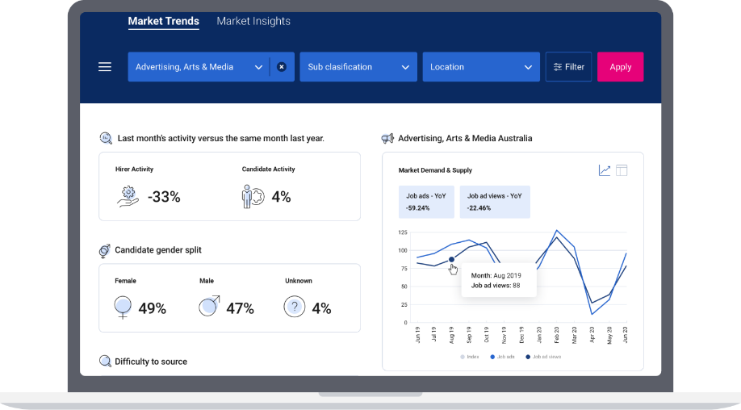Screen dimensions: 741x410
Task: Click the Aug 2019 data point on chart
Action: [x=451, y=260]
